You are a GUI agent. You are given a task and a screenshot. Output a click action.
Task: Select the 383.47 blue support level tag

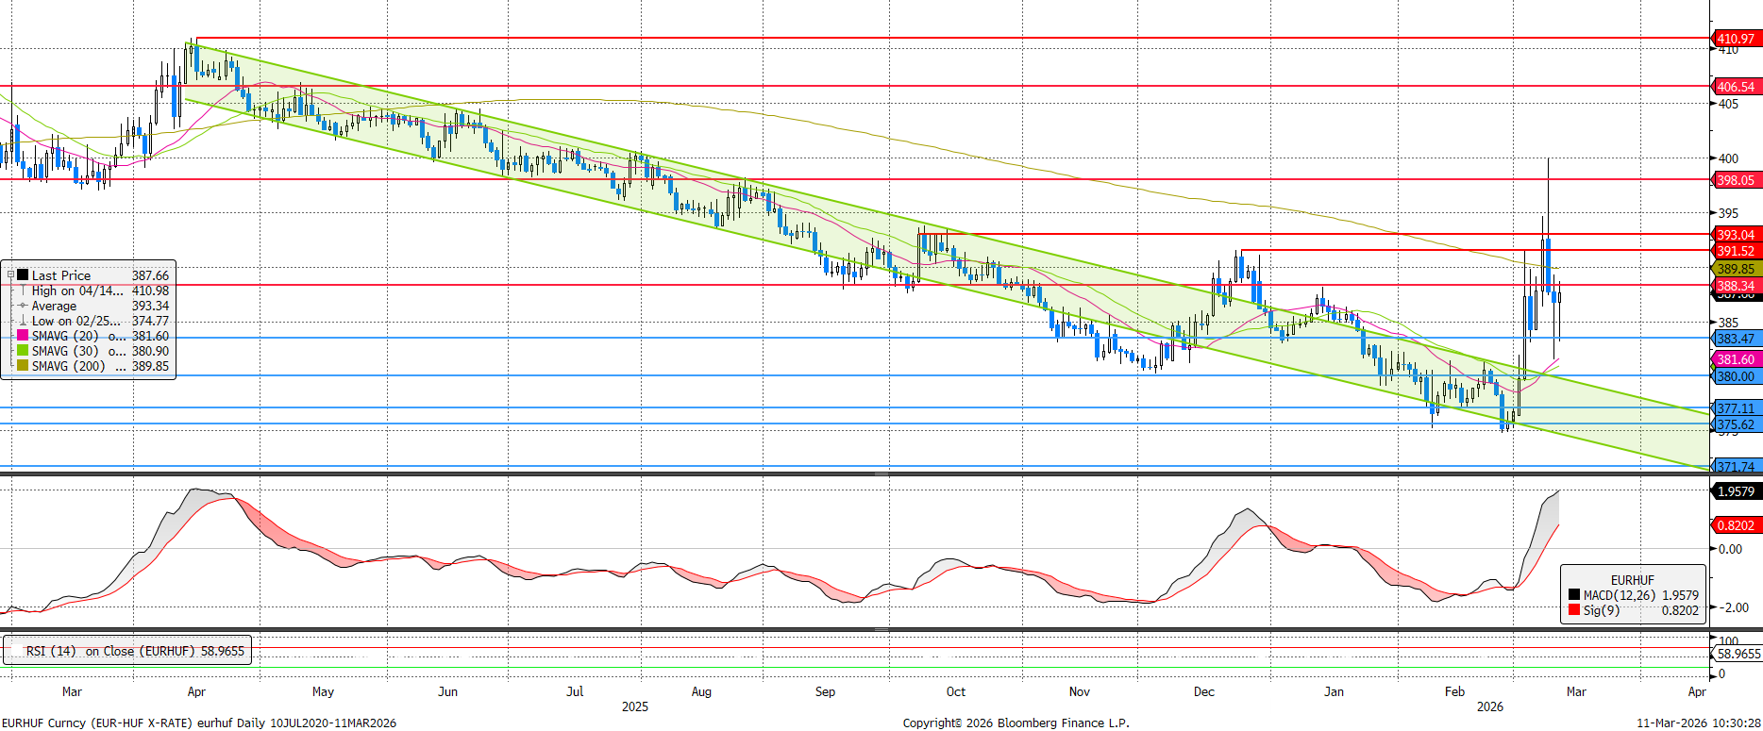tap(1735, 339)
